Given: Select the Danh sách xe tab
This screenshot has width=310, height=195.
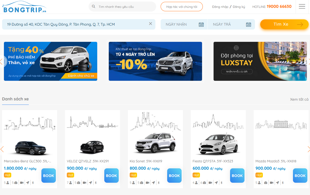Looking at the screenshot, I should 15,99.
